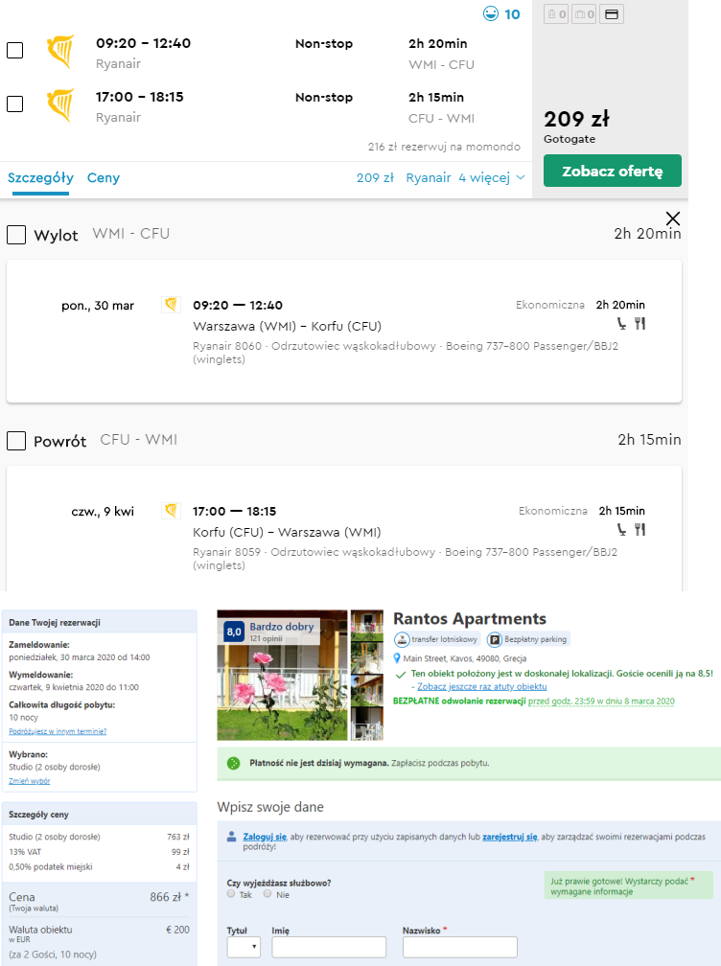Screen dimensions: 721x966
Task: Click the map pin icon by Main Street, Kavos
Action: click(397, 658)
